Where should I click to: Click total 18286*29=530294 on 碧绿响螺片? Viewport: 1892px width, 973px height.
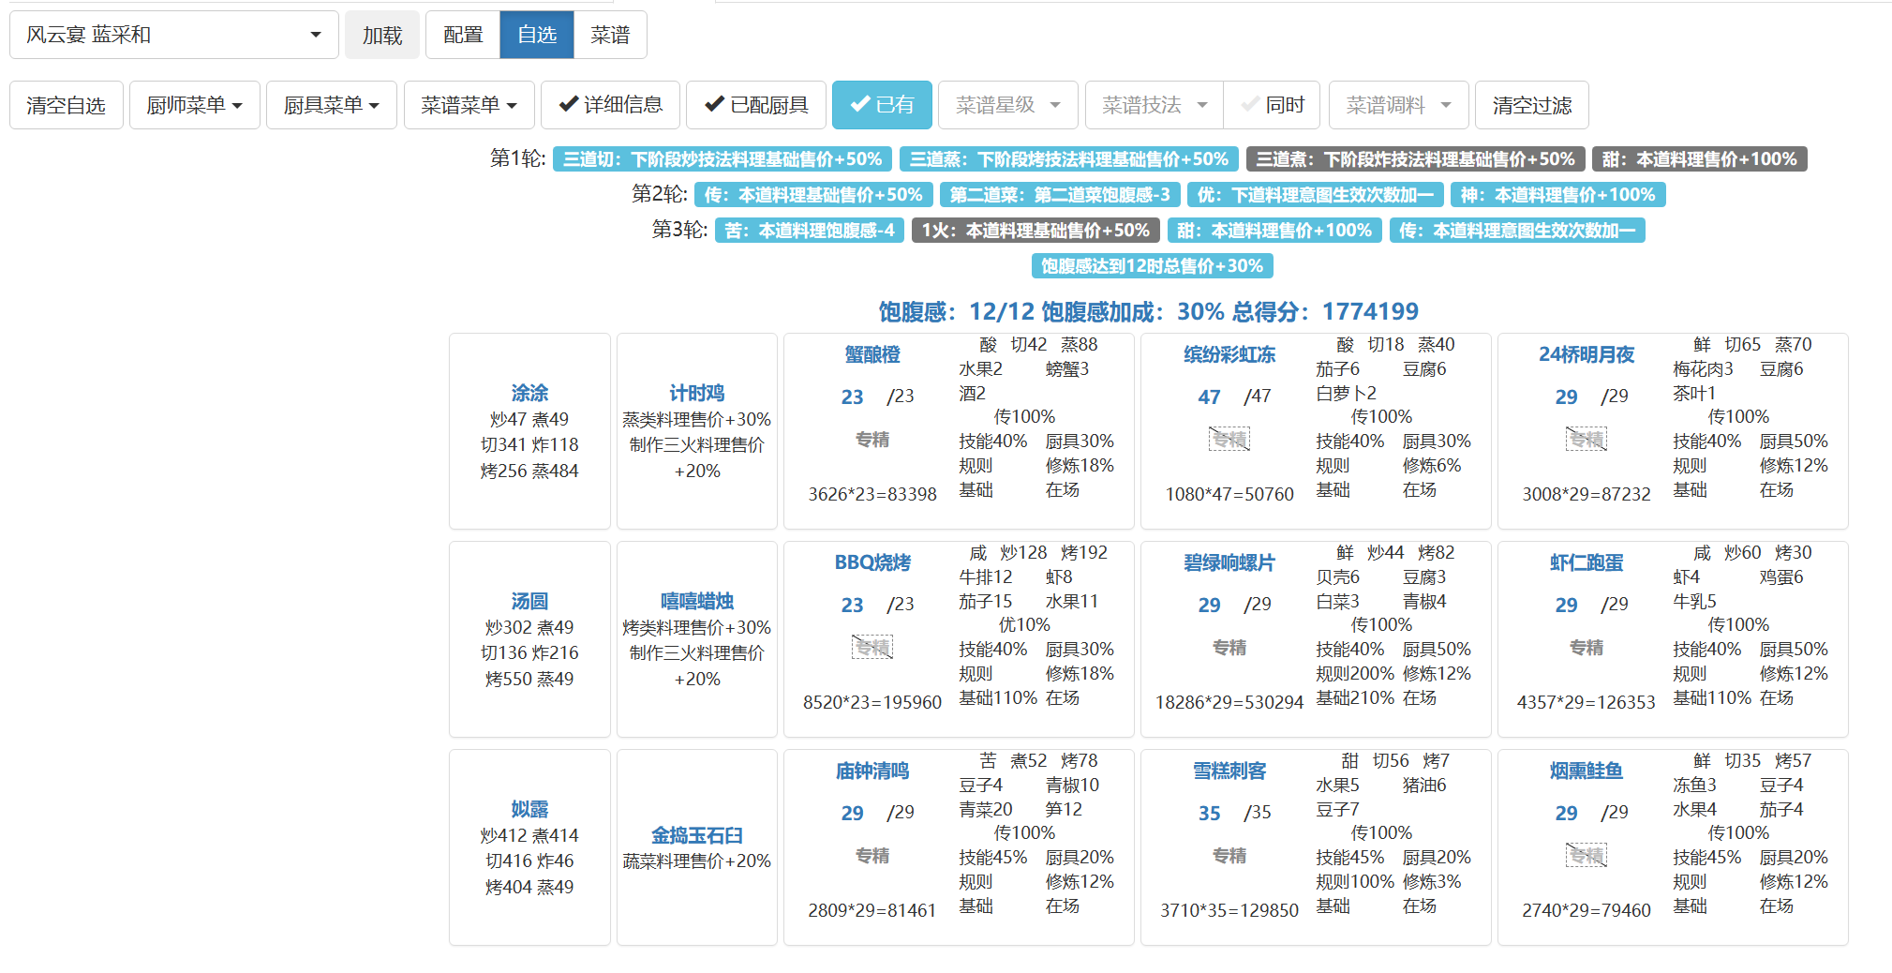click(1229, 702)
